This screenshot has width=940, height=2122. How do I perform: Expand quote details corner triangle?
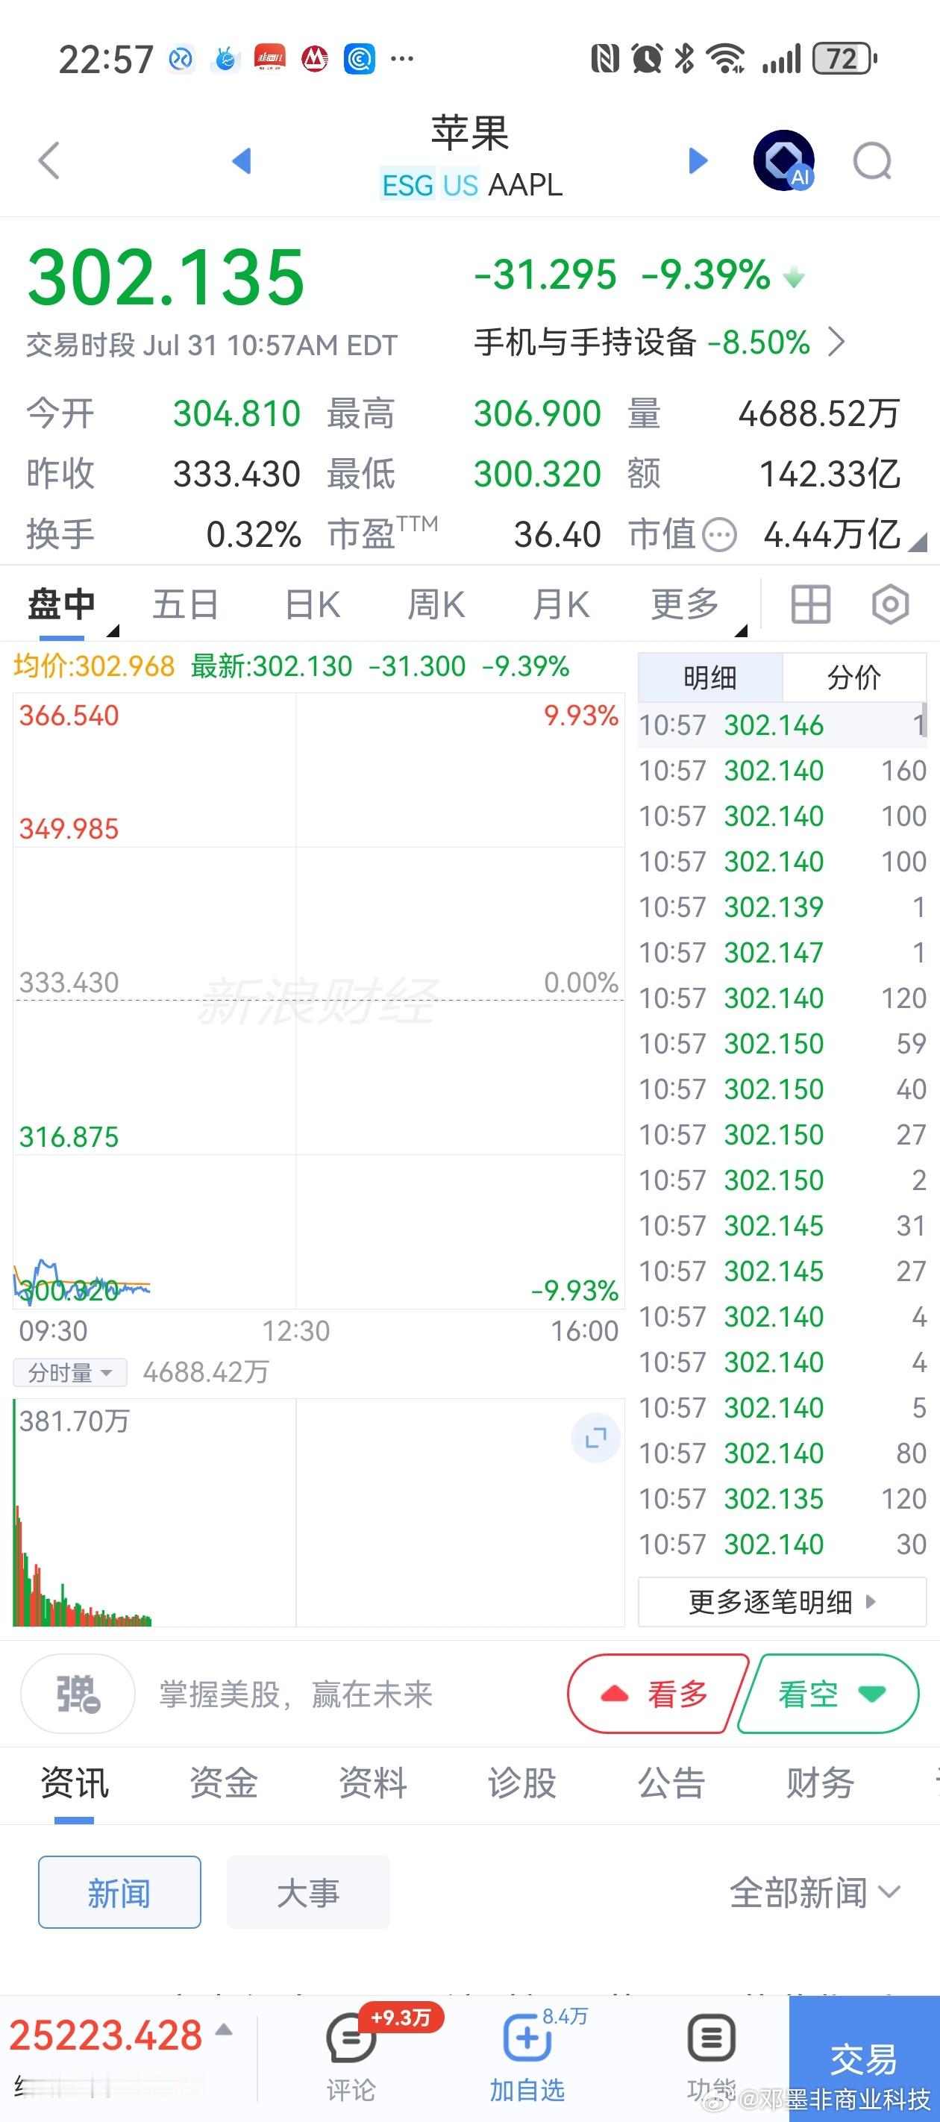pyautogui.click(x=918, y=542)
